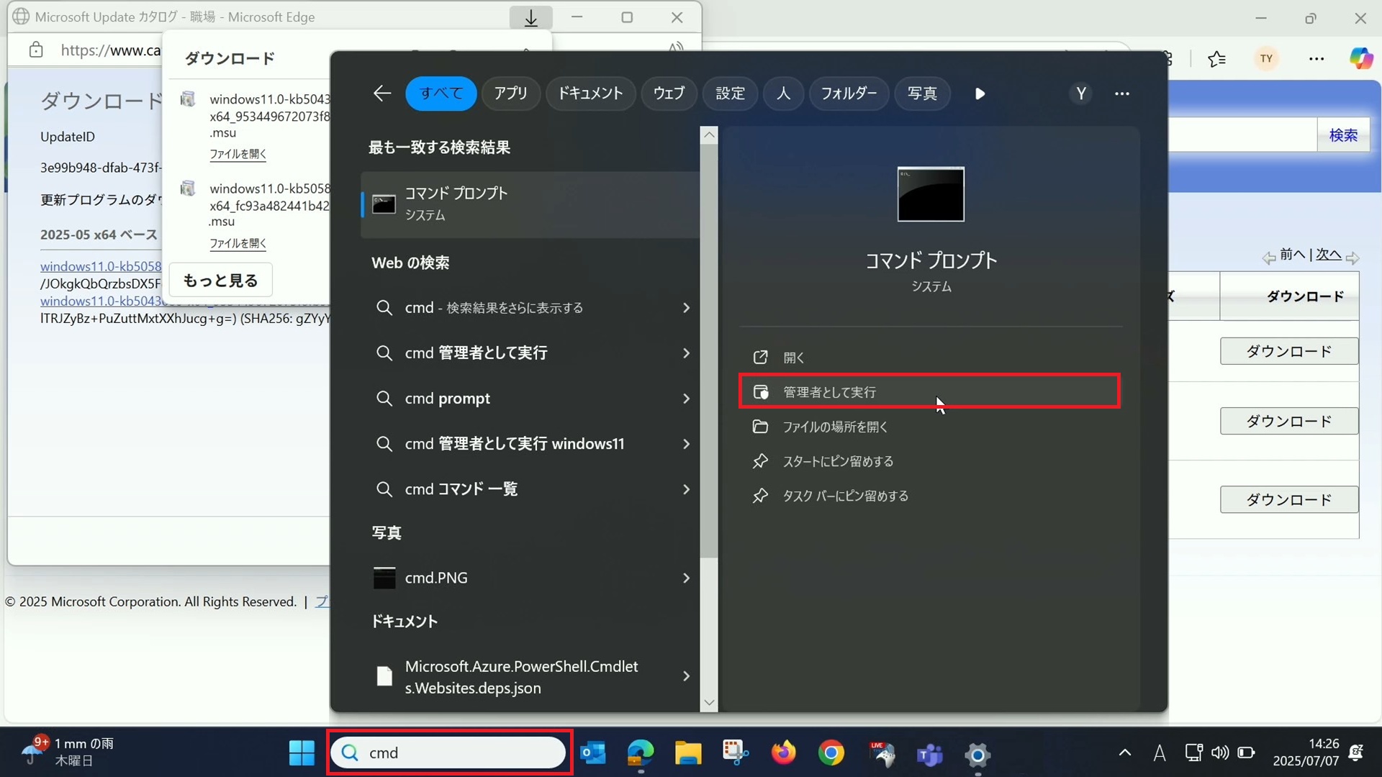The width and height of the screenshot is (1382, 777).
Task: Click the Edge downloads toolbar icon
Action: [x=530, y=18]
